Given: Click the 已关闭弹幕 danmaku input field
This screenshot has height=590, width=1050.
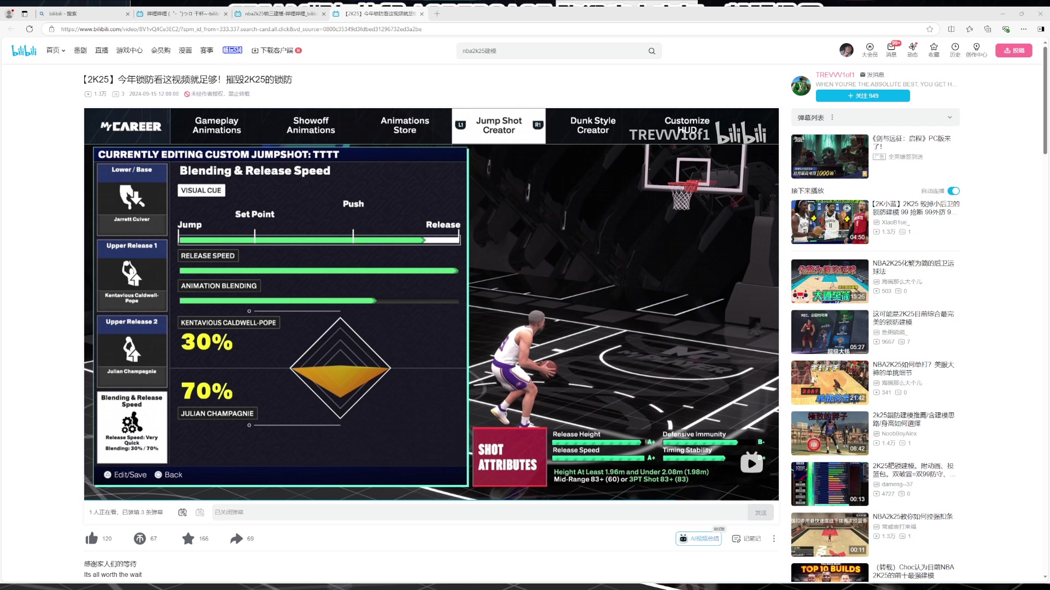Looking at the screenshot, I should point(480,512).
